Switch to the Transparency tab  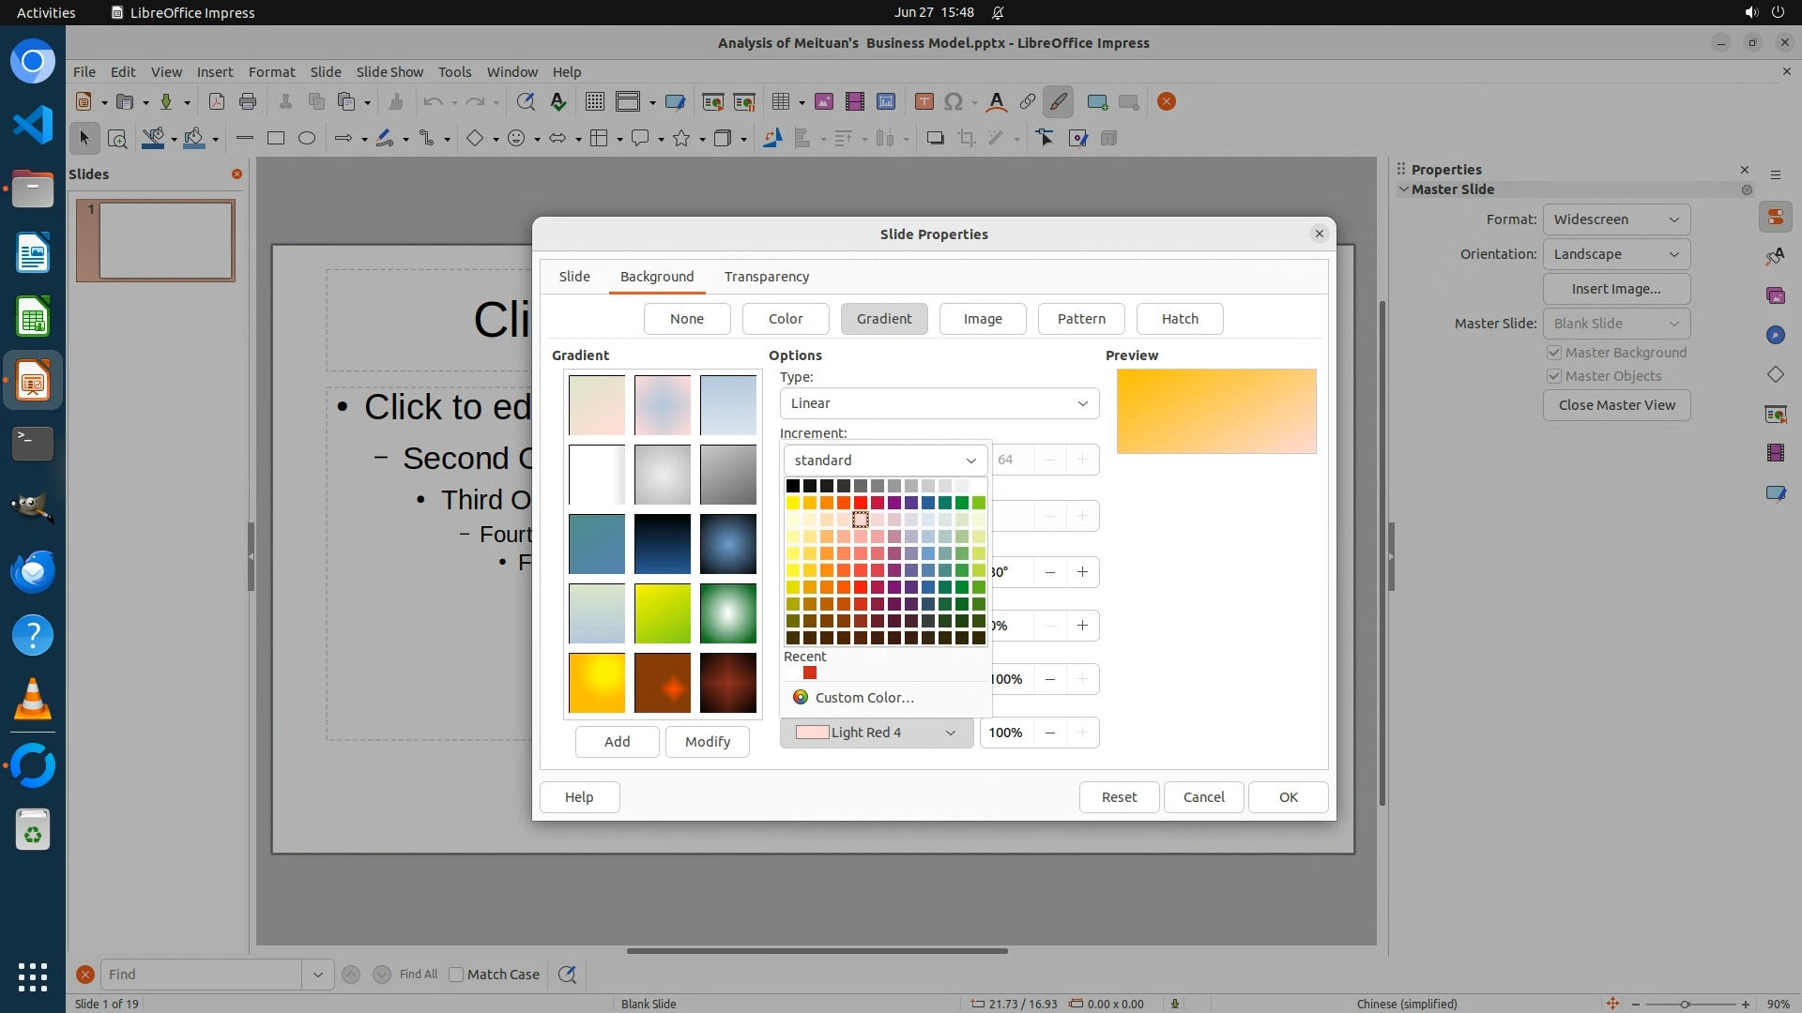766,277
